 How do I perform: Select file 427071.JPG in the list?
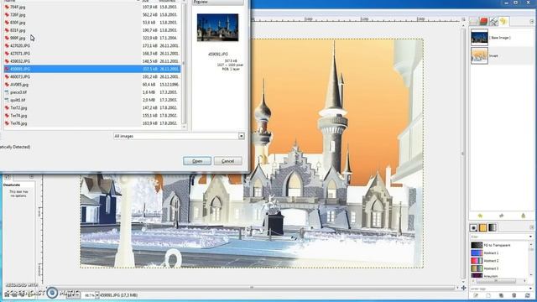tap(91, 54)
